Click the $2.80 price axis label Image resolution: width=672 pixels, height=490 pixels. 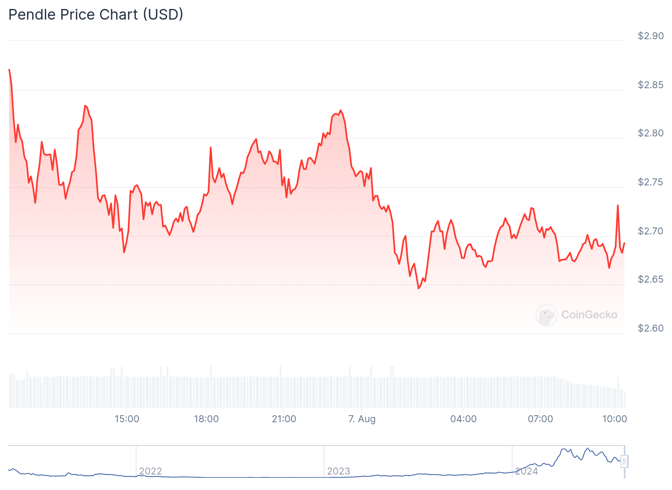(651, 133)
